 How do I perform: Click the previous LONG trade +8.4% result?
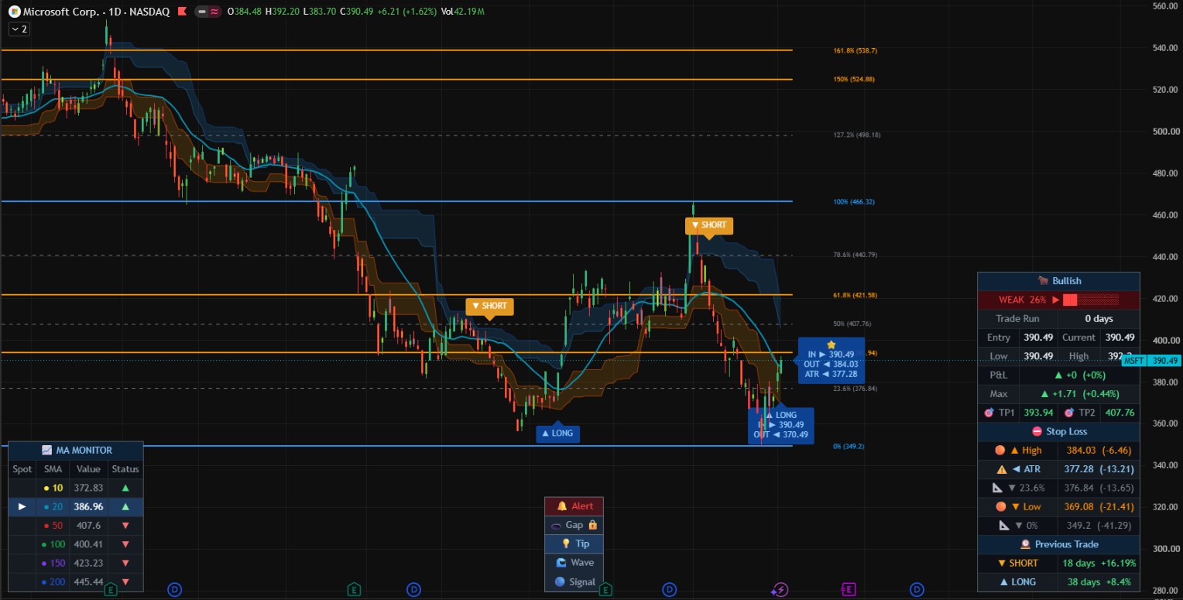coord(1117,582)
